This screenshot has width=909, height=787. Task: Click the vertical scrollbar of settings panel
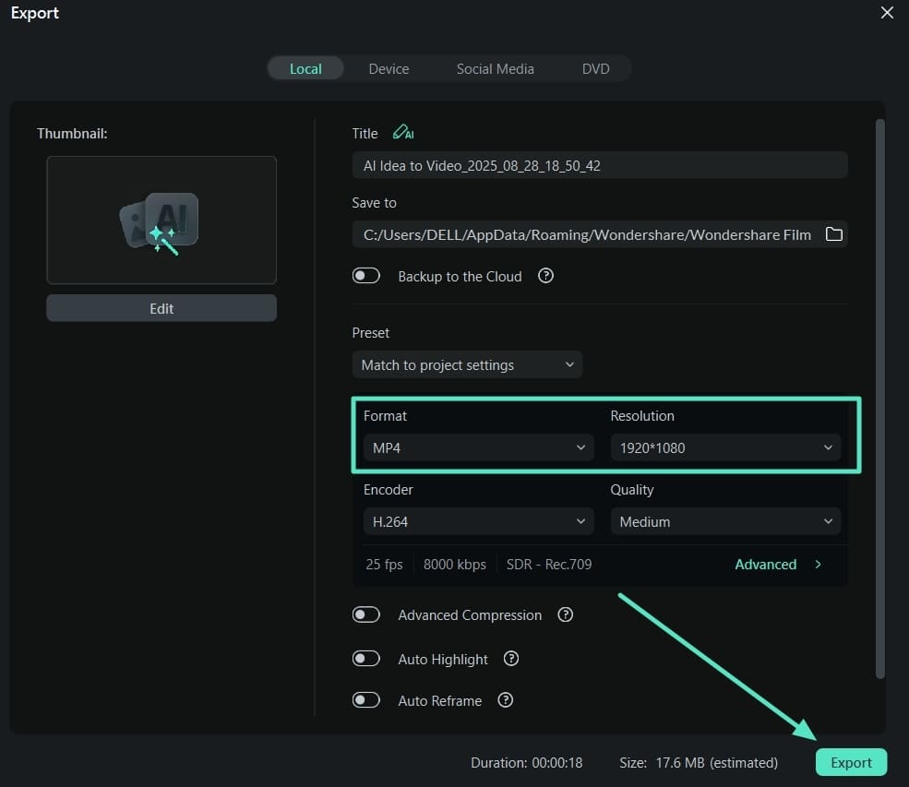[x=880, y=399]
